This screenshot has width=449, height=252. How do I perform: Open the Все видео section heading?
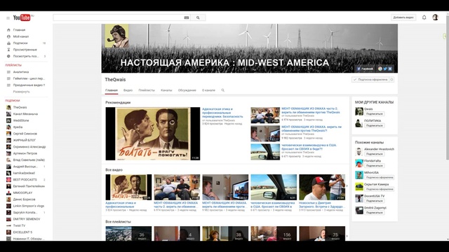pos(114,169)
